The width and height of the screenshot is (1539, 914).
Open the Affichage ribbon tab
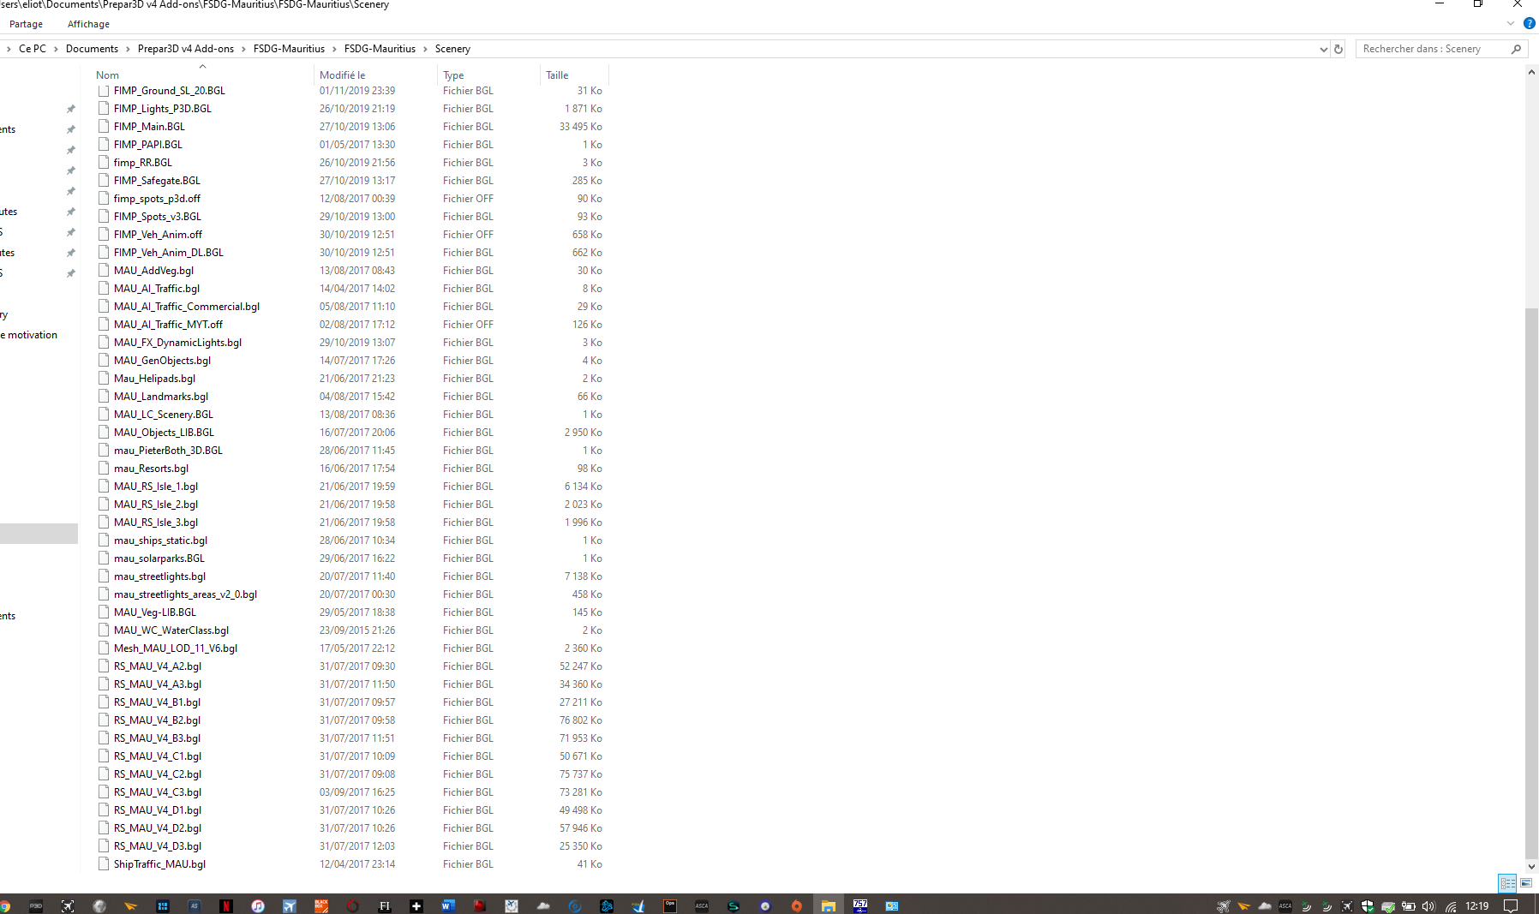(x=88, y=24)
